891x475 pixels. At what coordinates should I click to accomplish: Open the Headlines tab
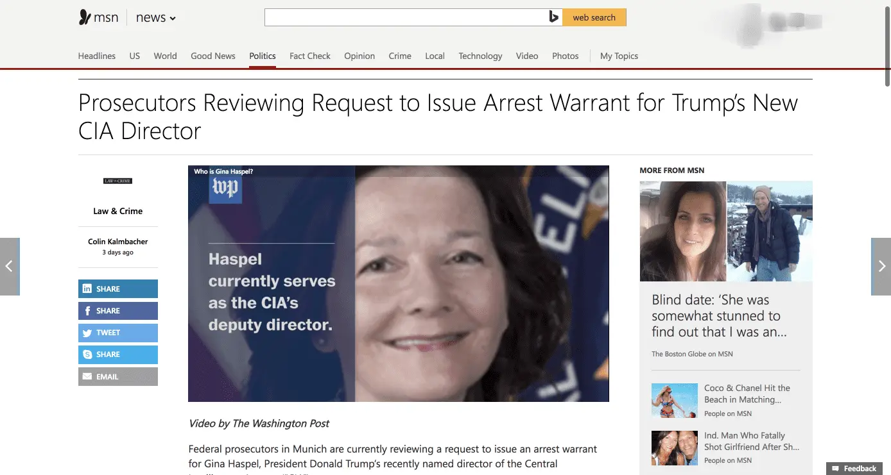coord(97,56)
